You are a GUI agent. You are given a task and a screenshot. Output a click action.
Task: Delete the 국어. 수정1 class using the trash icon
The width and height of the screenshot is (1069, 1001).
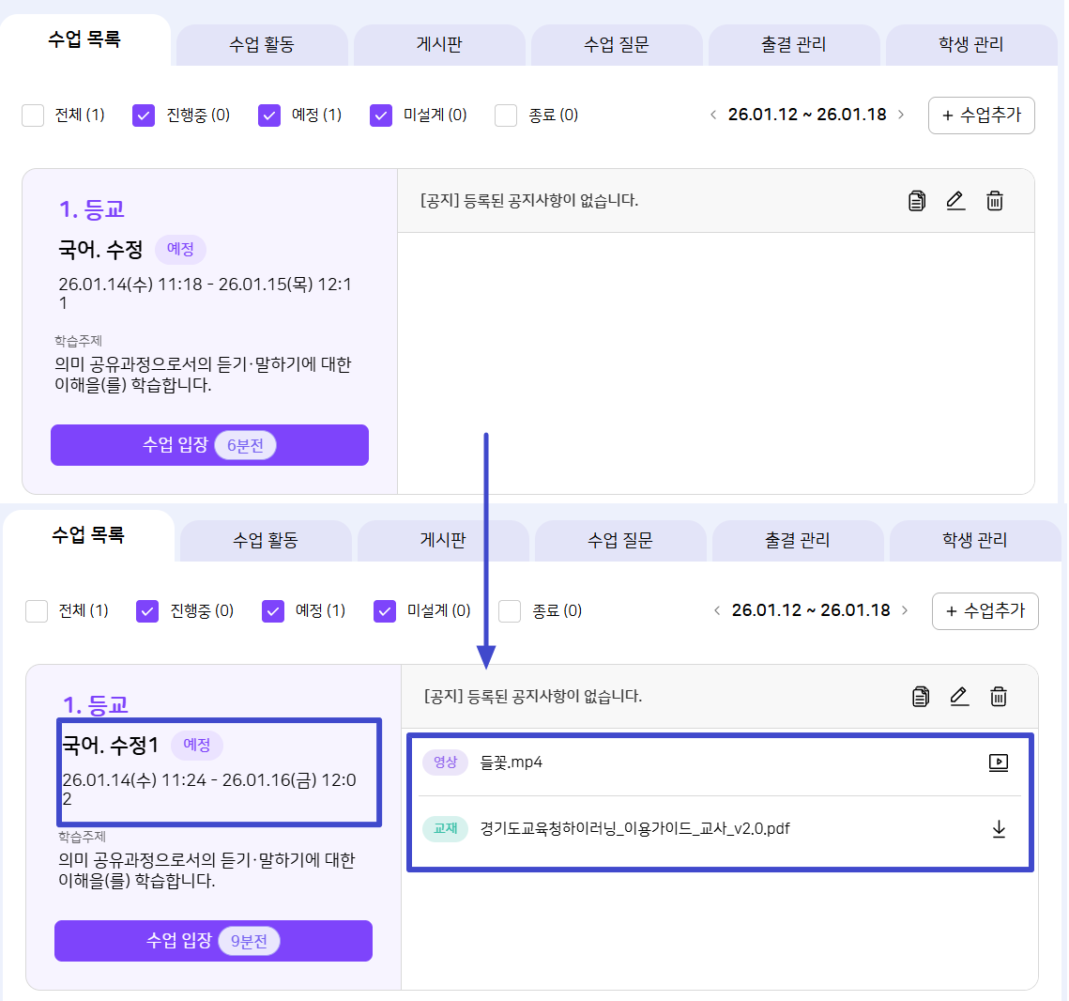tap(999, 696)
